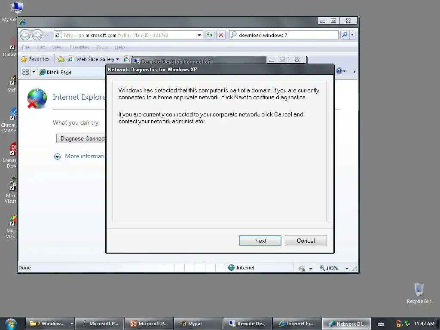The image size is (440, 330).
Task: Click search box with 'download windows 7'
Action: 284,35
